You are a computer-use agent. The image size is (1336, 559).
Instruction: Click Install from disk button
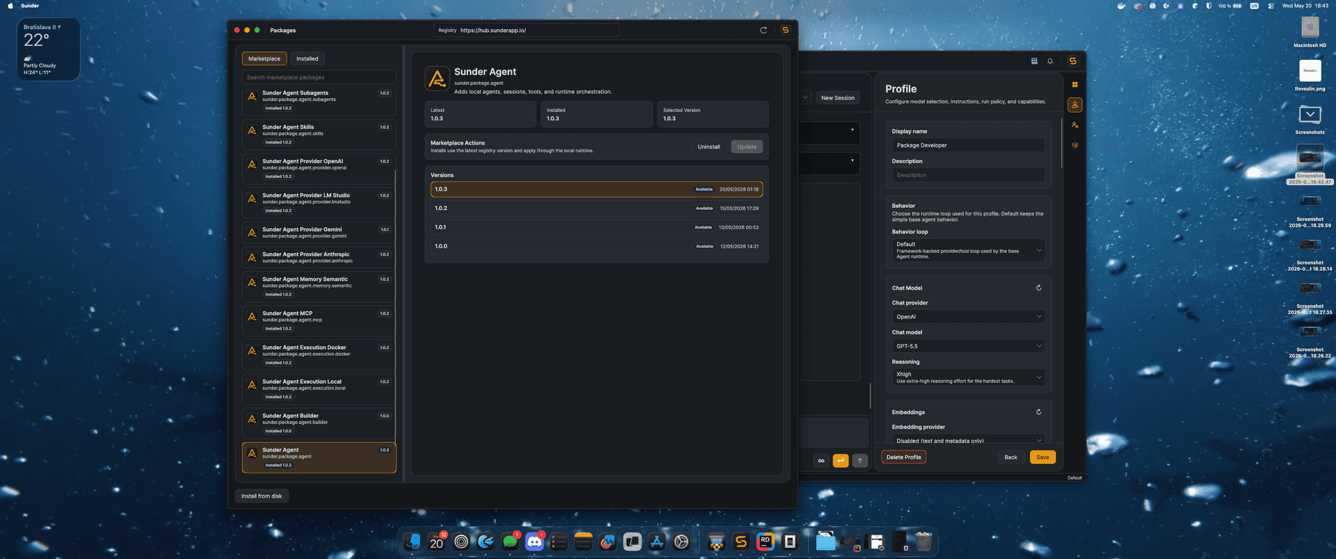click(x=262, y=496)
